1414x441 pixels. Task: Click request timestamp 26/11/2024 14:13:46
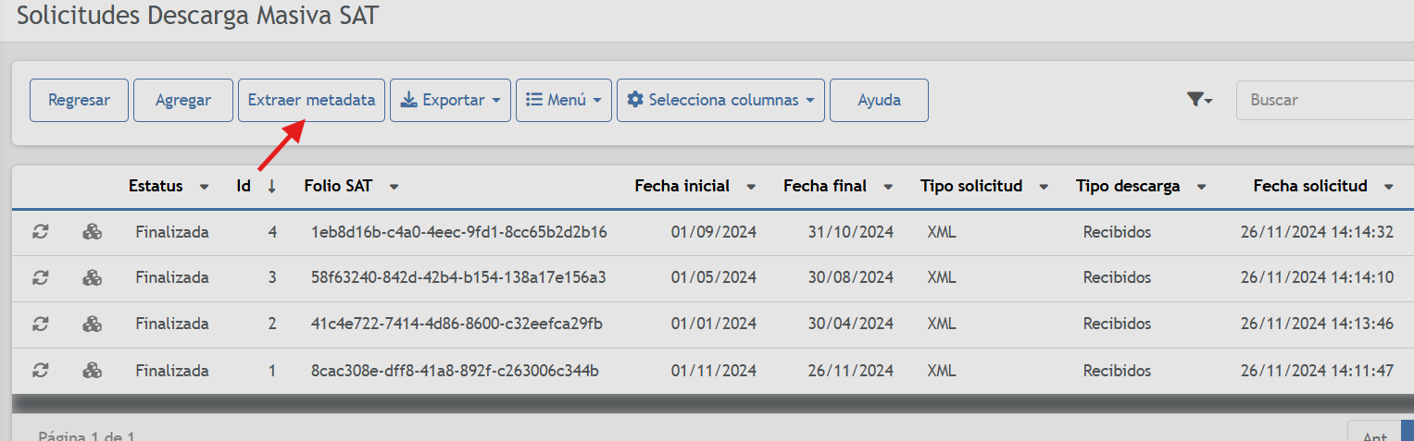coord(1317,324)
